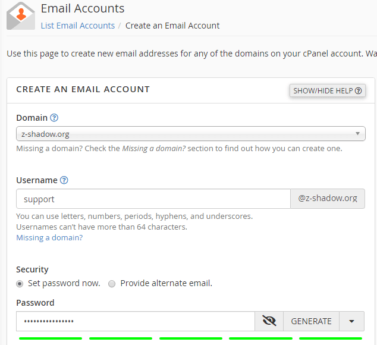Click the Show/Hide Help button
Viewport: 377px width, 345px height.
[327, 90]
